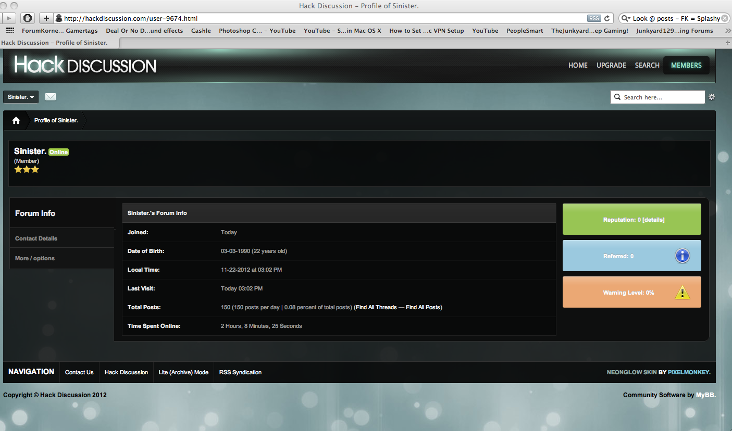732x431 pixels.
Task: Open the Cashle bookmark
Action: coord(201,31)
